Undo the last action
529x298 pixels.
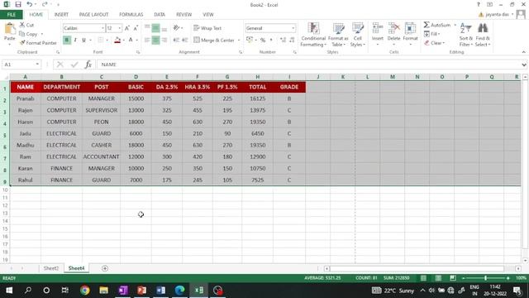(30, 4)
